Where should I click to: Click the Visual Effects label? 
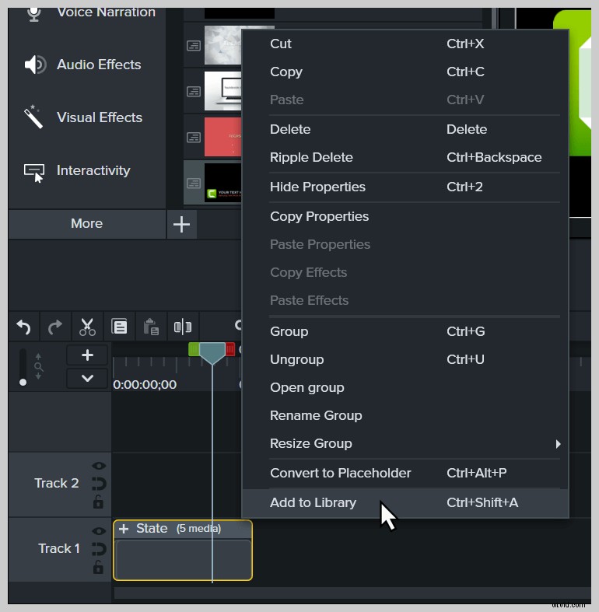pyautogui.click(x=99, y=117)
